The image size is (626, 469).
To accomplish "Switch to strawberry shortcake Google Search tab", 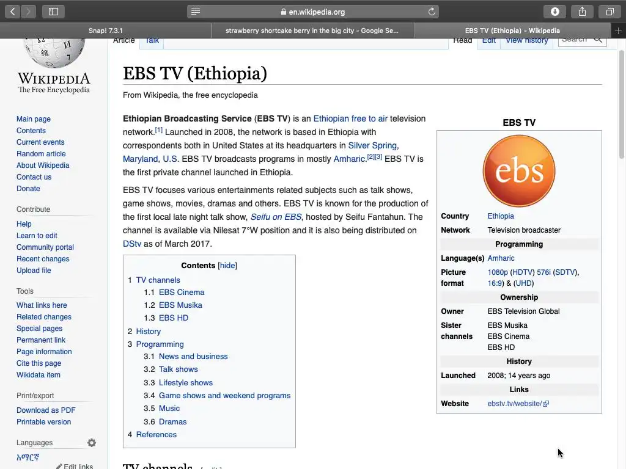I will (312, 31).
